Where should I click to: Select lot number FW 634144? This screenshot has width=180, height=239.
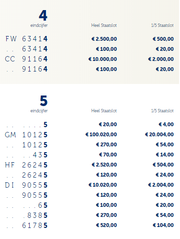[26, 39]
